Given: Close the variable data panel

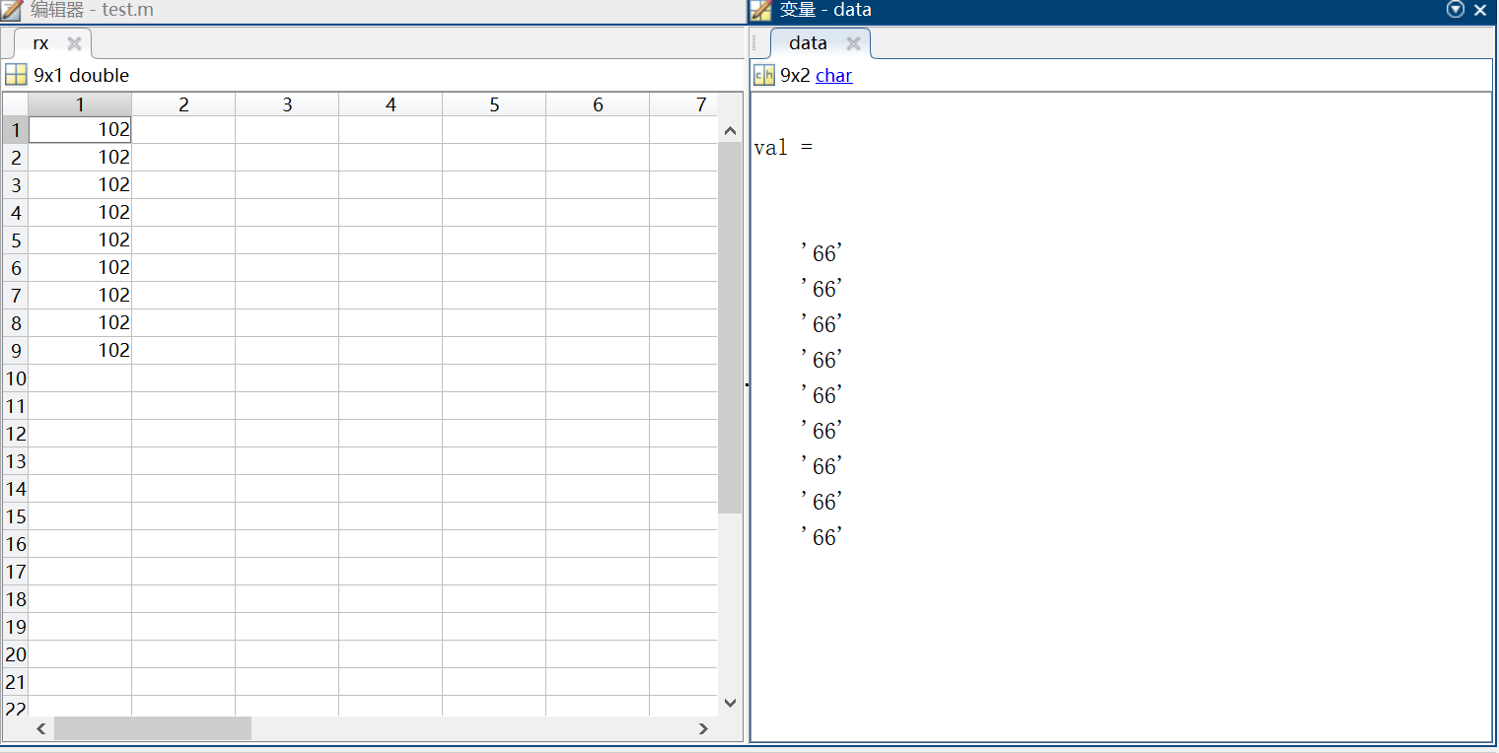Looking at the screenshot, I should tap(1480, 10).
